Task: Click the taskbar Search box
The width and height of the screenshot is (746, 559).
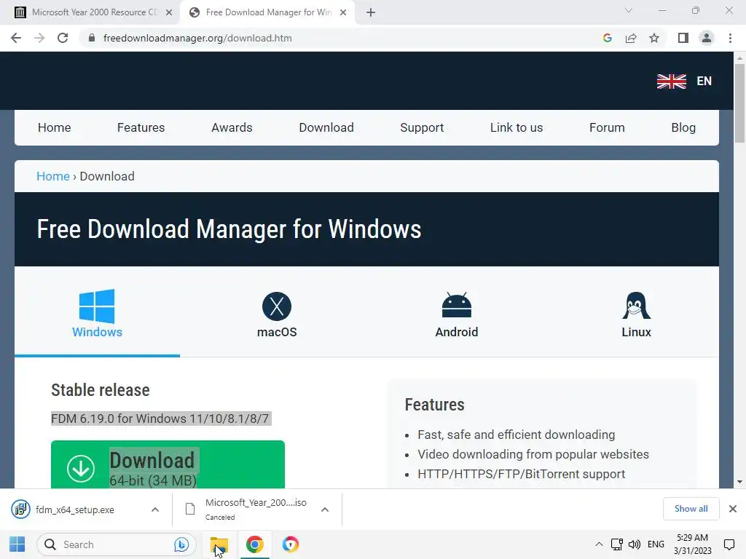Action: pyautogui.click(x=117, y=544)
